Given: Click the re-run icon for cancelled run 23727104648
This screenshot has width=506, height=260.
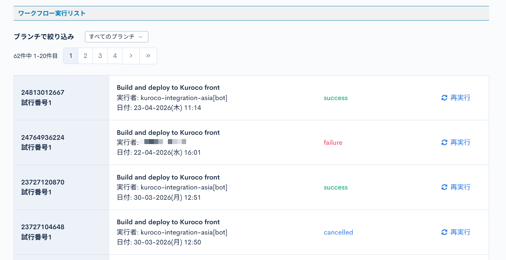Looking at the screenshot, I should point(444,232).
